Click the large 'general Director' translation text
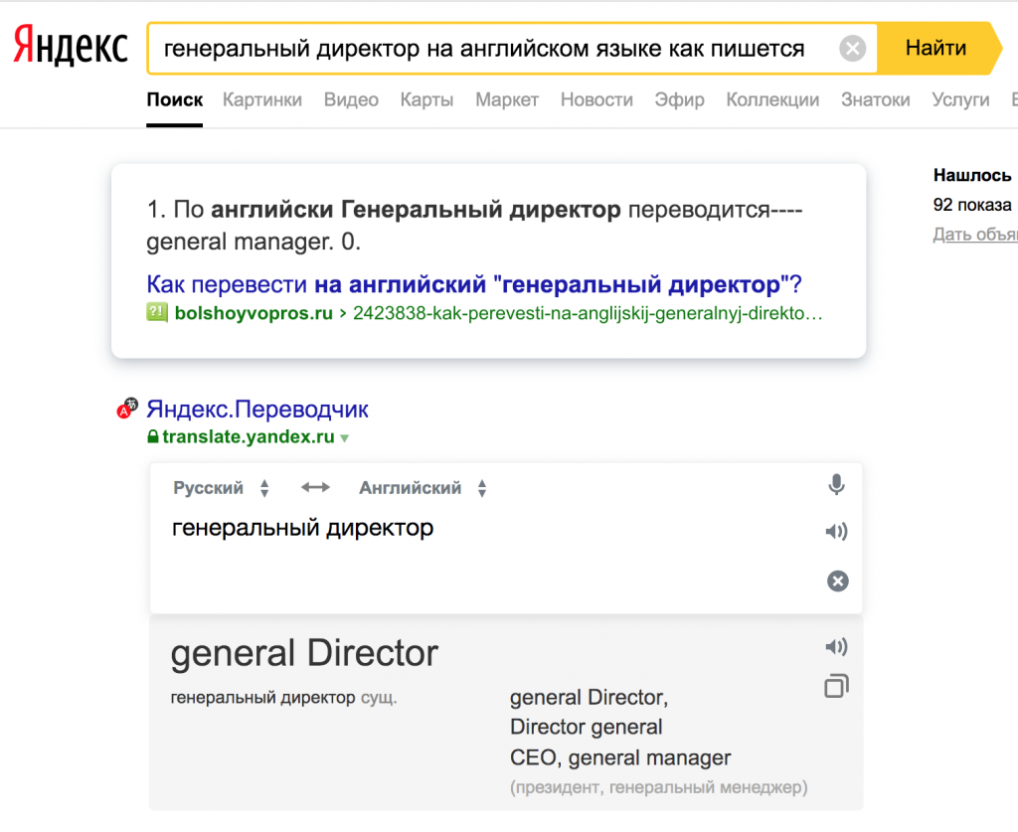This screenshot has width=1018, height=832. pyautogui.click(x=304, y=653)
